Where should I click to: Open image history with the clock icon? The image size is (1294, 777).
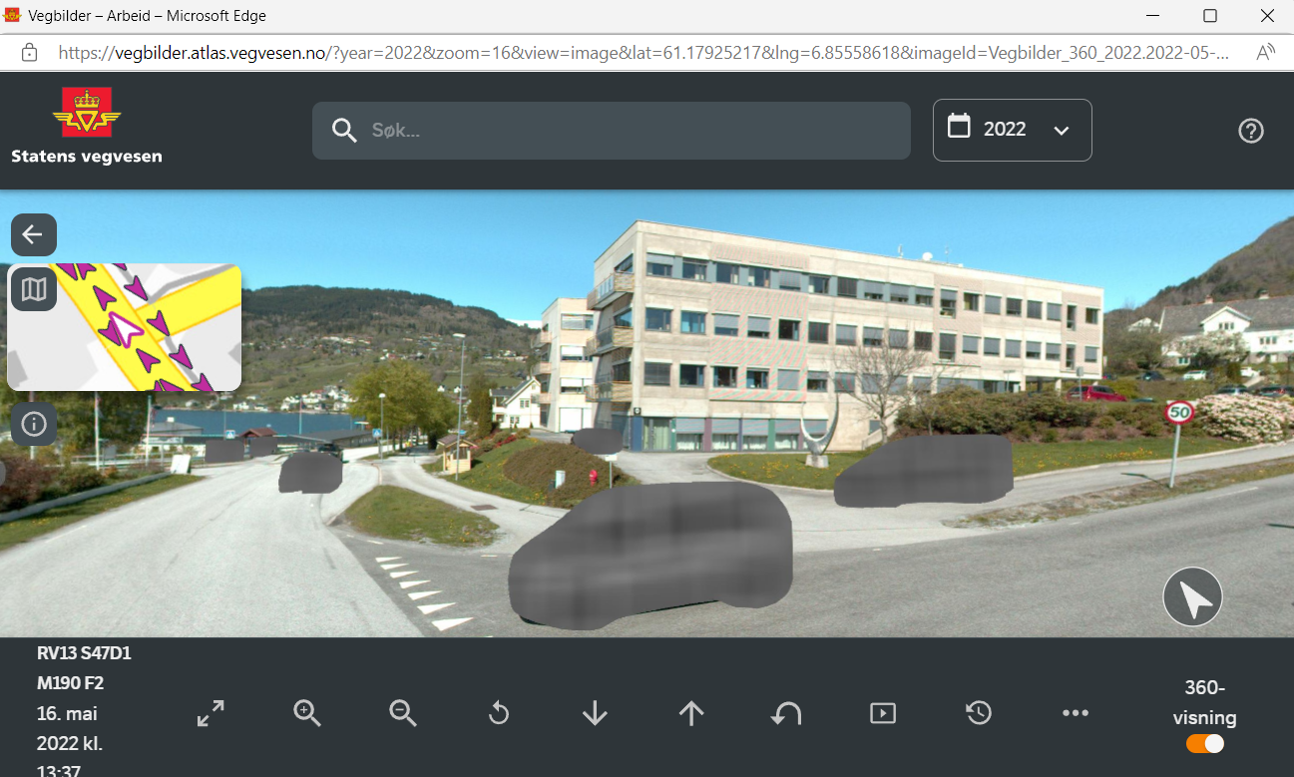[978, 712]
